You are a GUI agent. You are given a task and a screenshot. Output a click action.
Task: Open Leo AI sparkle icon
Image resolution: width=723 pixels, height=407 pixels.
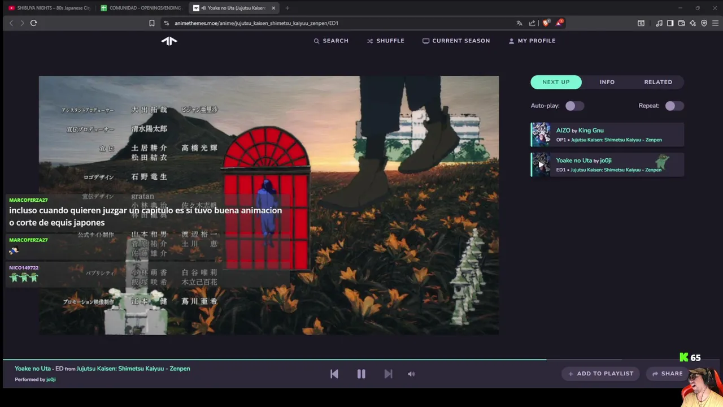(x=692, y=23)
